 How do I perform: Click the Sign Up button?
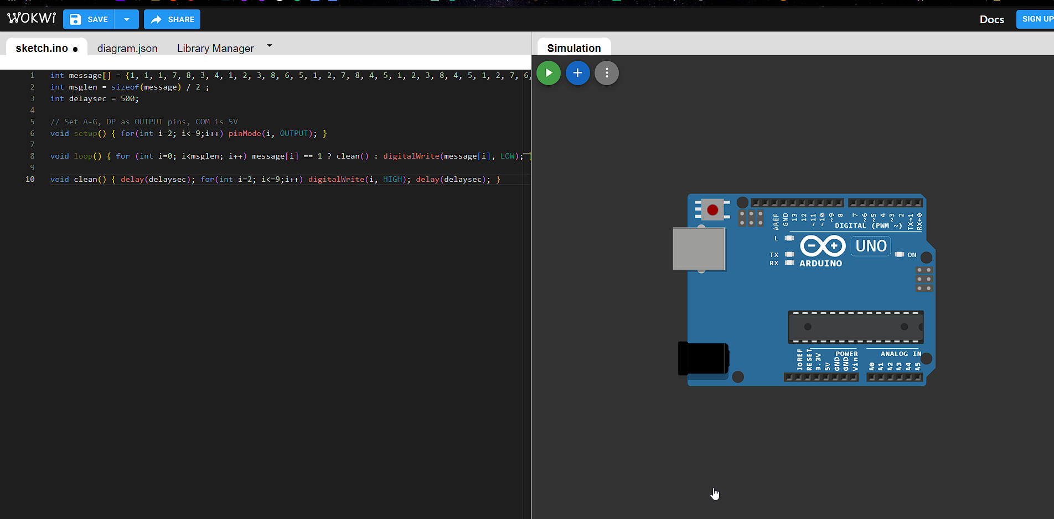click(1036, 19)
